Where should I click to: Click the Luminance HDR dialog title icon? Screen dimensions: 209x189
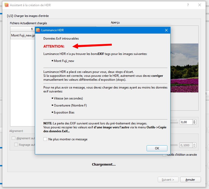pyautogui.click(x=38, y=30)
